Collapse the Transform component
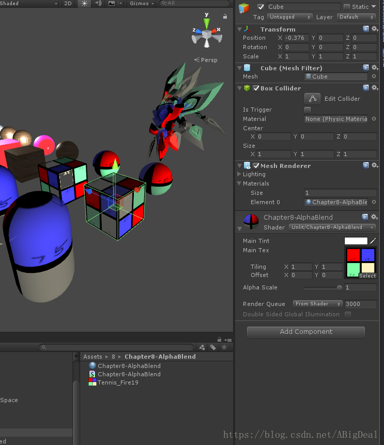This screenshot has width=384, height=445. (x=239, y=29)
